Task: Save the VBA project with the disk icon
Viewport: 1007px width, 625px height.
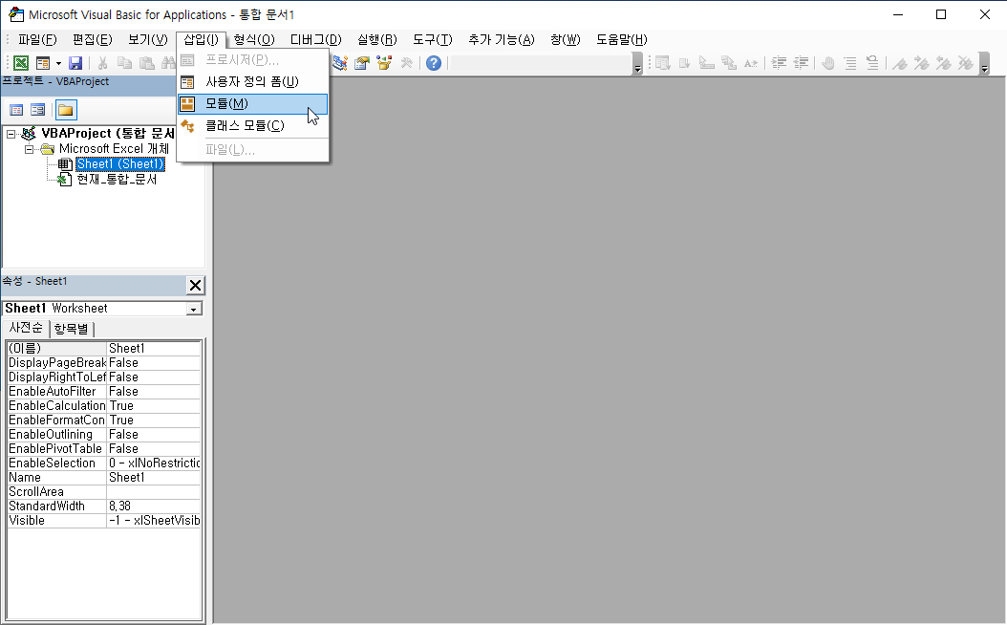Action: [75, 62]
